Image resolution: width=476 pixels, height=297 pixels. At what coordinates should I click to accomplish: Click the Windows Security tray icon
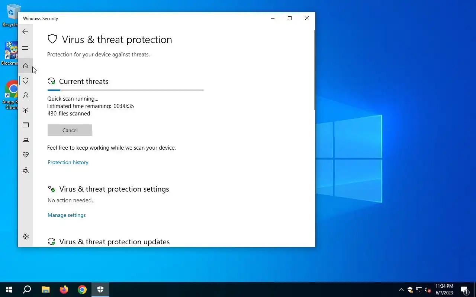point(410,290)
